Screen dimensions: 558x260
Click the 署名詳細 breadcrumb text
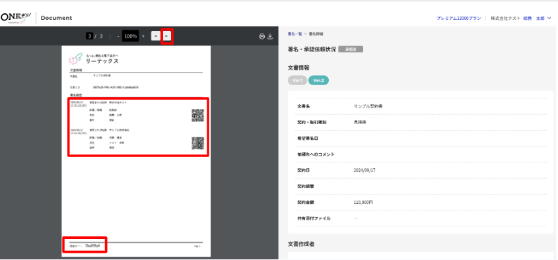(316, 34)
